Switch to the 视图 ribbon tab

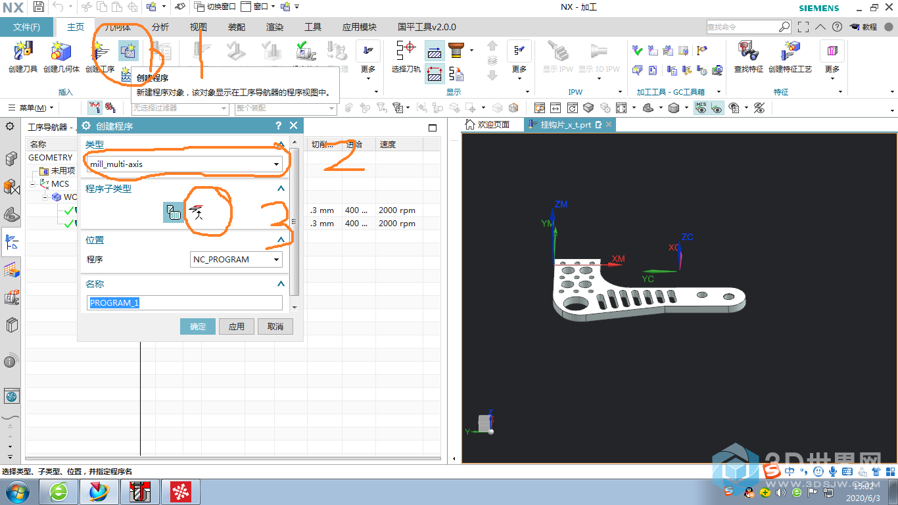[199, 27]
